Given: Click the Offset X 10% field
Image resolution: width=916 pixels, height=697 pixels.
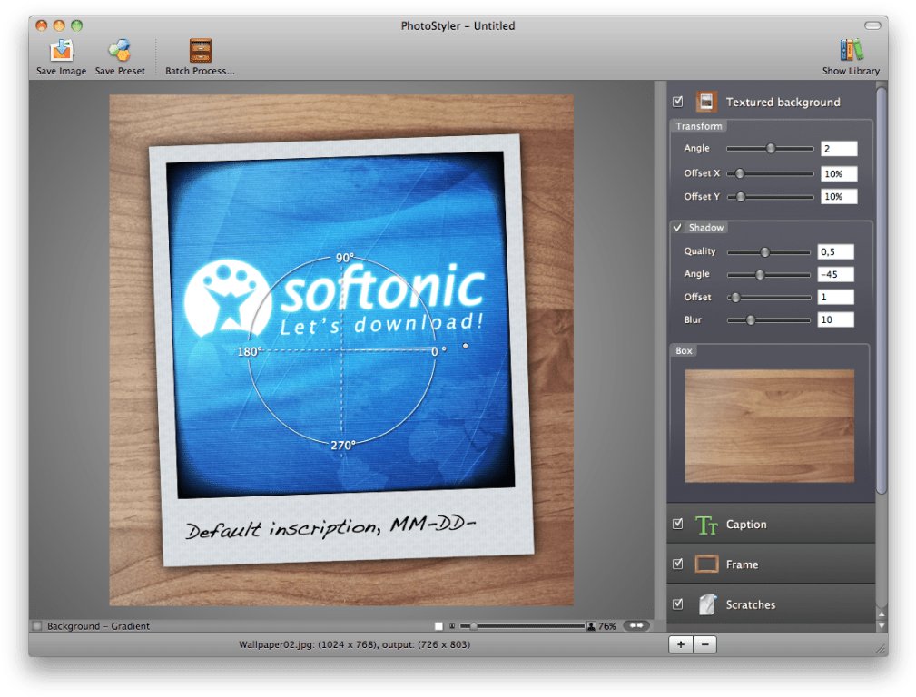Looking at the screenshot, I should pyautogui.click(x=839, y=173).
